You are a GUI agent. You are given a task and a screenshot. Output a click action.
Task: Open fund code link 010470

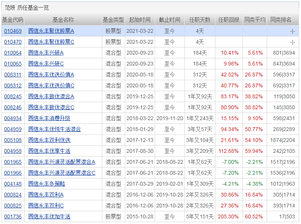pyautogui.click(x=13, y=42)
